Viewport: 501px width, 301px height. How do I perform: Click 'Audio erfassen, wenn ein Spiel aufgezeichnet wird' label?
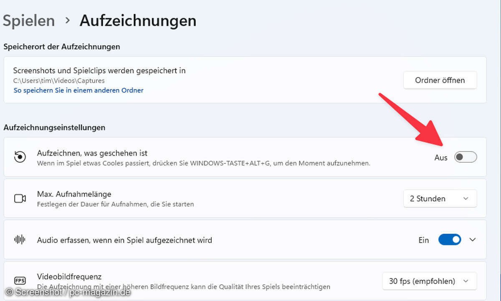[x=124, y=240]
